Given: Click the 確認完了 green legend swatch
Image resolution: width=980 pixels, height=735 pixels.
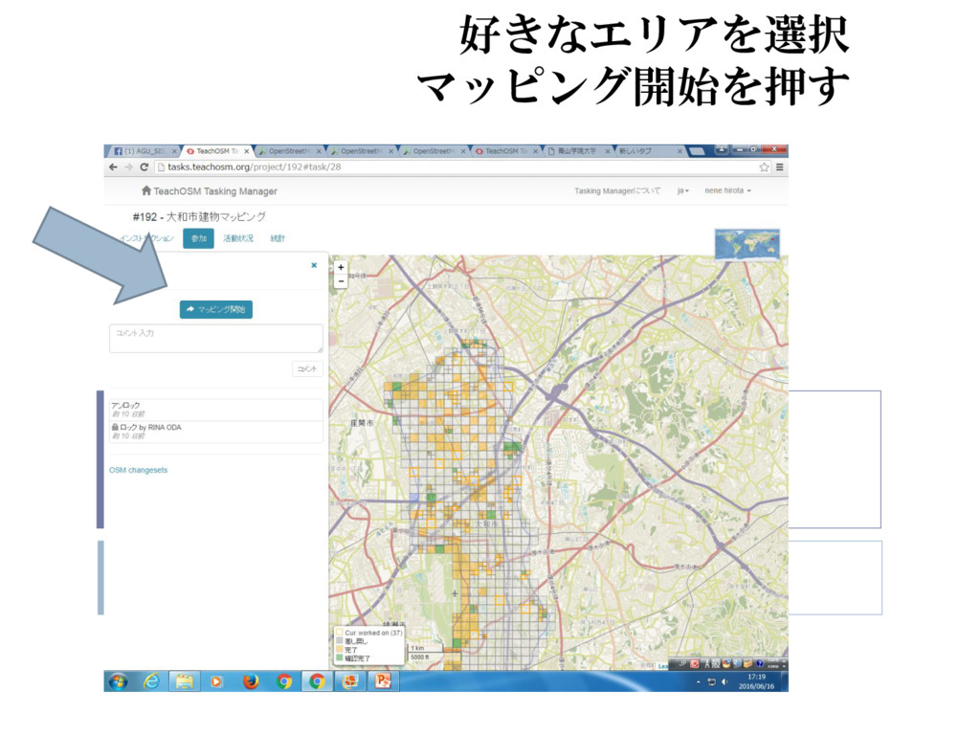Looking at the screenshot, I should coord(340,658).
